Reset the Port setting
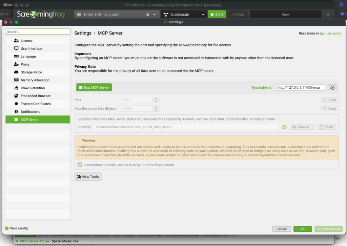 [329, 100]
